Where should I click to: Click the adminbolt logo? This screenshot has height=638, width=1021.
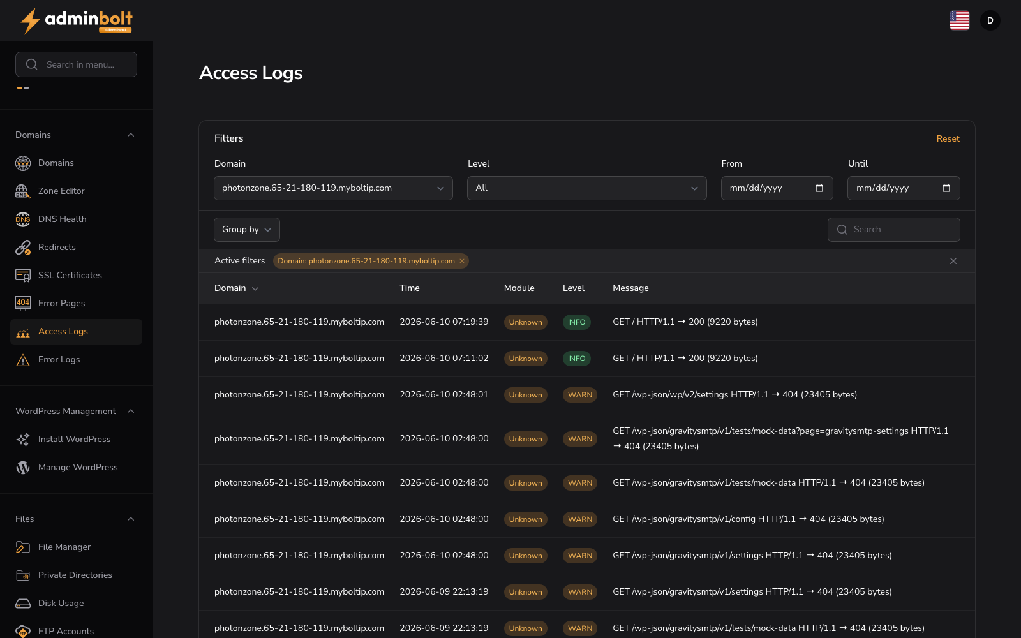tap(77, 20)
